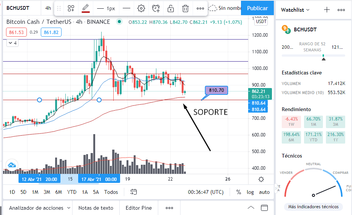Viewport: 352px width, 215px height.
Task: Click the trash delete drawing icon
Action: pos(185,8)
